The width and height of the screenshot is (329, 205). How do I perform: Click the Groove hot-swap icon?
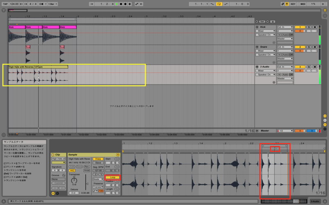(x=64, y=175)
